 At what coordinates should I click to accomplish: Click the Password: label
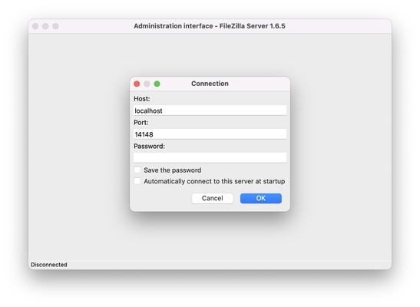coord(149,146)
